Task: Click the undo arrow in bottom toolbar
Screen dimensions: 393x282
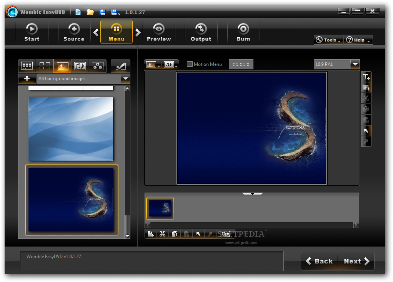Action: click(x=198, y=234)
